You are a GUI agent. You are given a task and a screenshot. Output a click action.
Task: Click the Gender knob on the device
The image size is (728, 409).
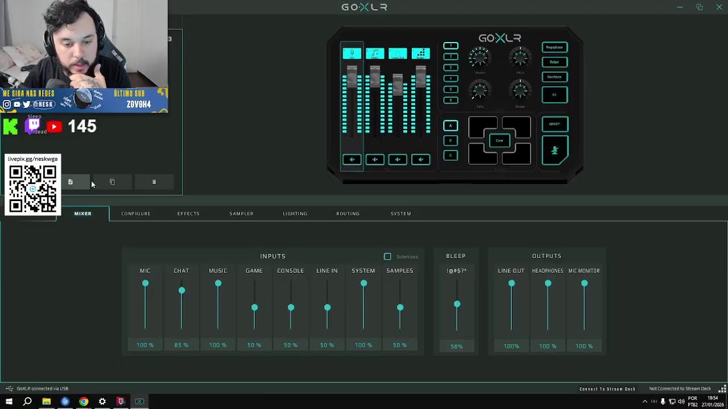point(520,90)
